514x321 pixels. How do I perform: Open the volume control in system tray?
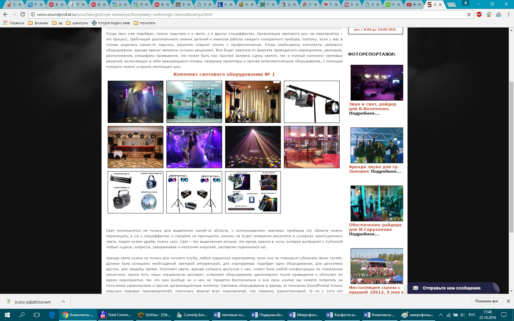(462, 315)
